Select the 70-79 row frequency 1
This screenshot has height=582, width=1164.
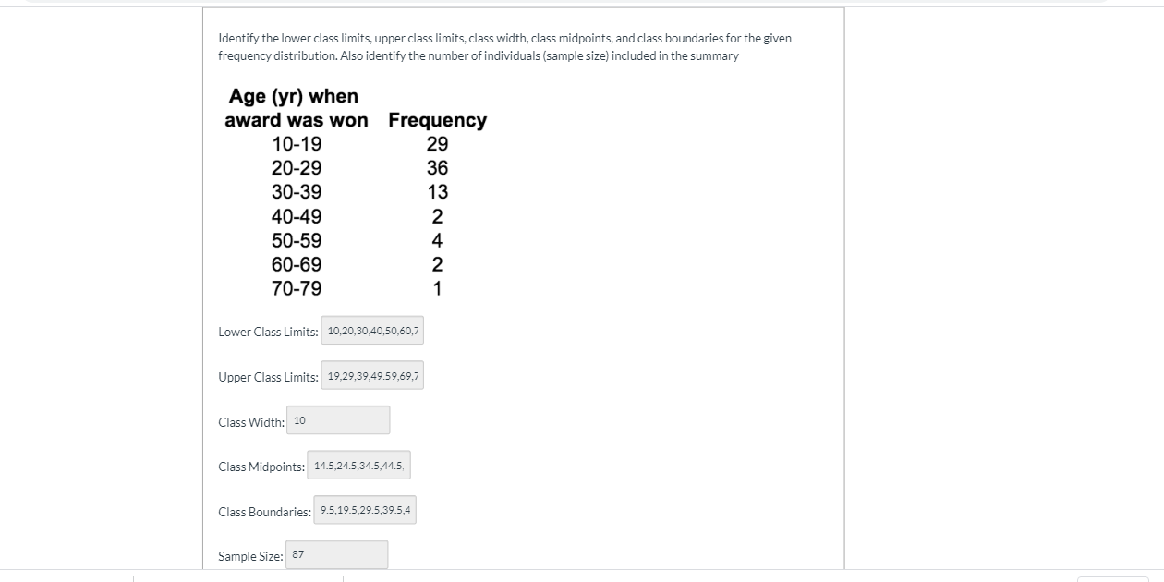tap(436, 288)
